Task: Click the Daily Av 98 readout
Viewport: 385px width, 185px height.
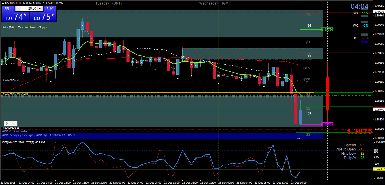Action: 354,158
